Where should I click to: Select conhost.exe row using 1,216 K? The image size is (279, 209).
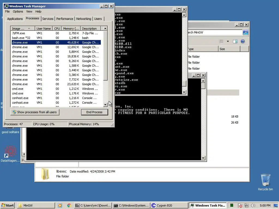[56, 98]
